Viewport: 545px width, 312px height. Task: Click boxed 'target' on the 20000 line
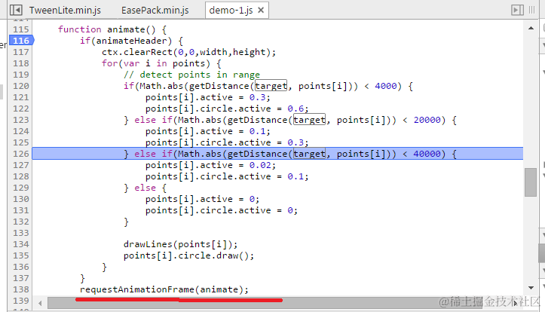[x=309, y=120]
